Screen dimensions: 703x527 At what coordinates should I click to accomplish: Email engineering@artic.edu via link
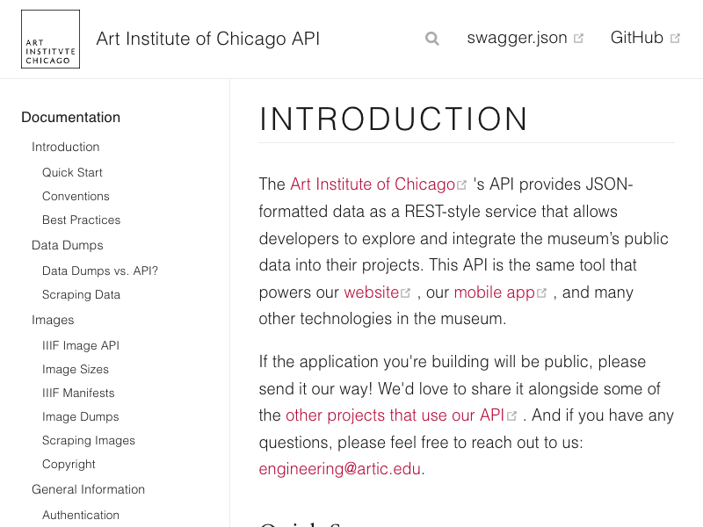340,469
